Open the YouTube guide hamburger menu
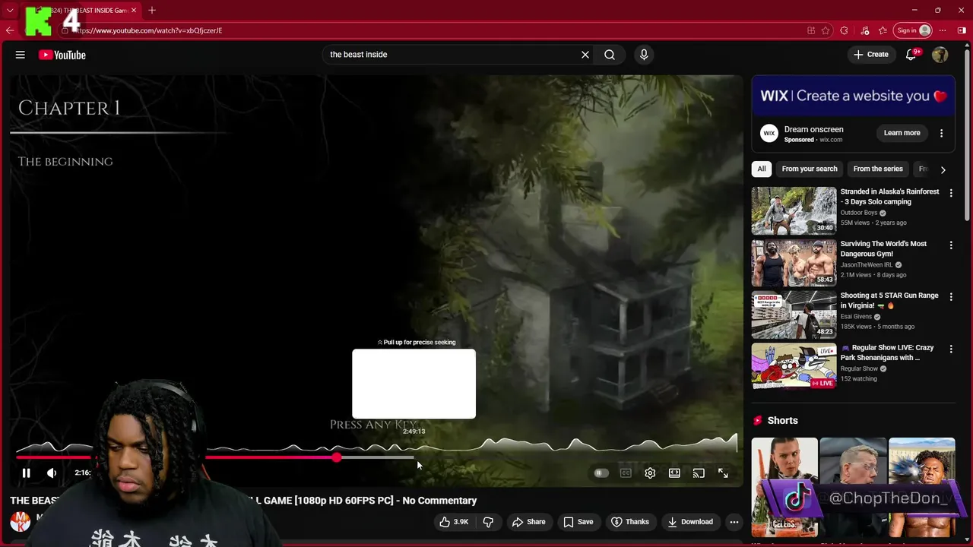Image resolution: width=973 pixels, height=547 pixels. (x=21, y=55)
